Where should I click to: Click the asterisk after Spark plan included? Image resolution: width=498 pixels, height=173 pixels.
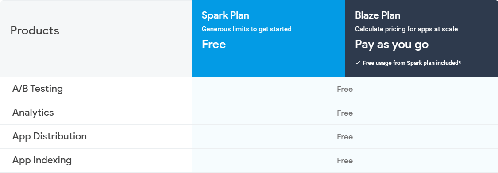click(459, 62)
